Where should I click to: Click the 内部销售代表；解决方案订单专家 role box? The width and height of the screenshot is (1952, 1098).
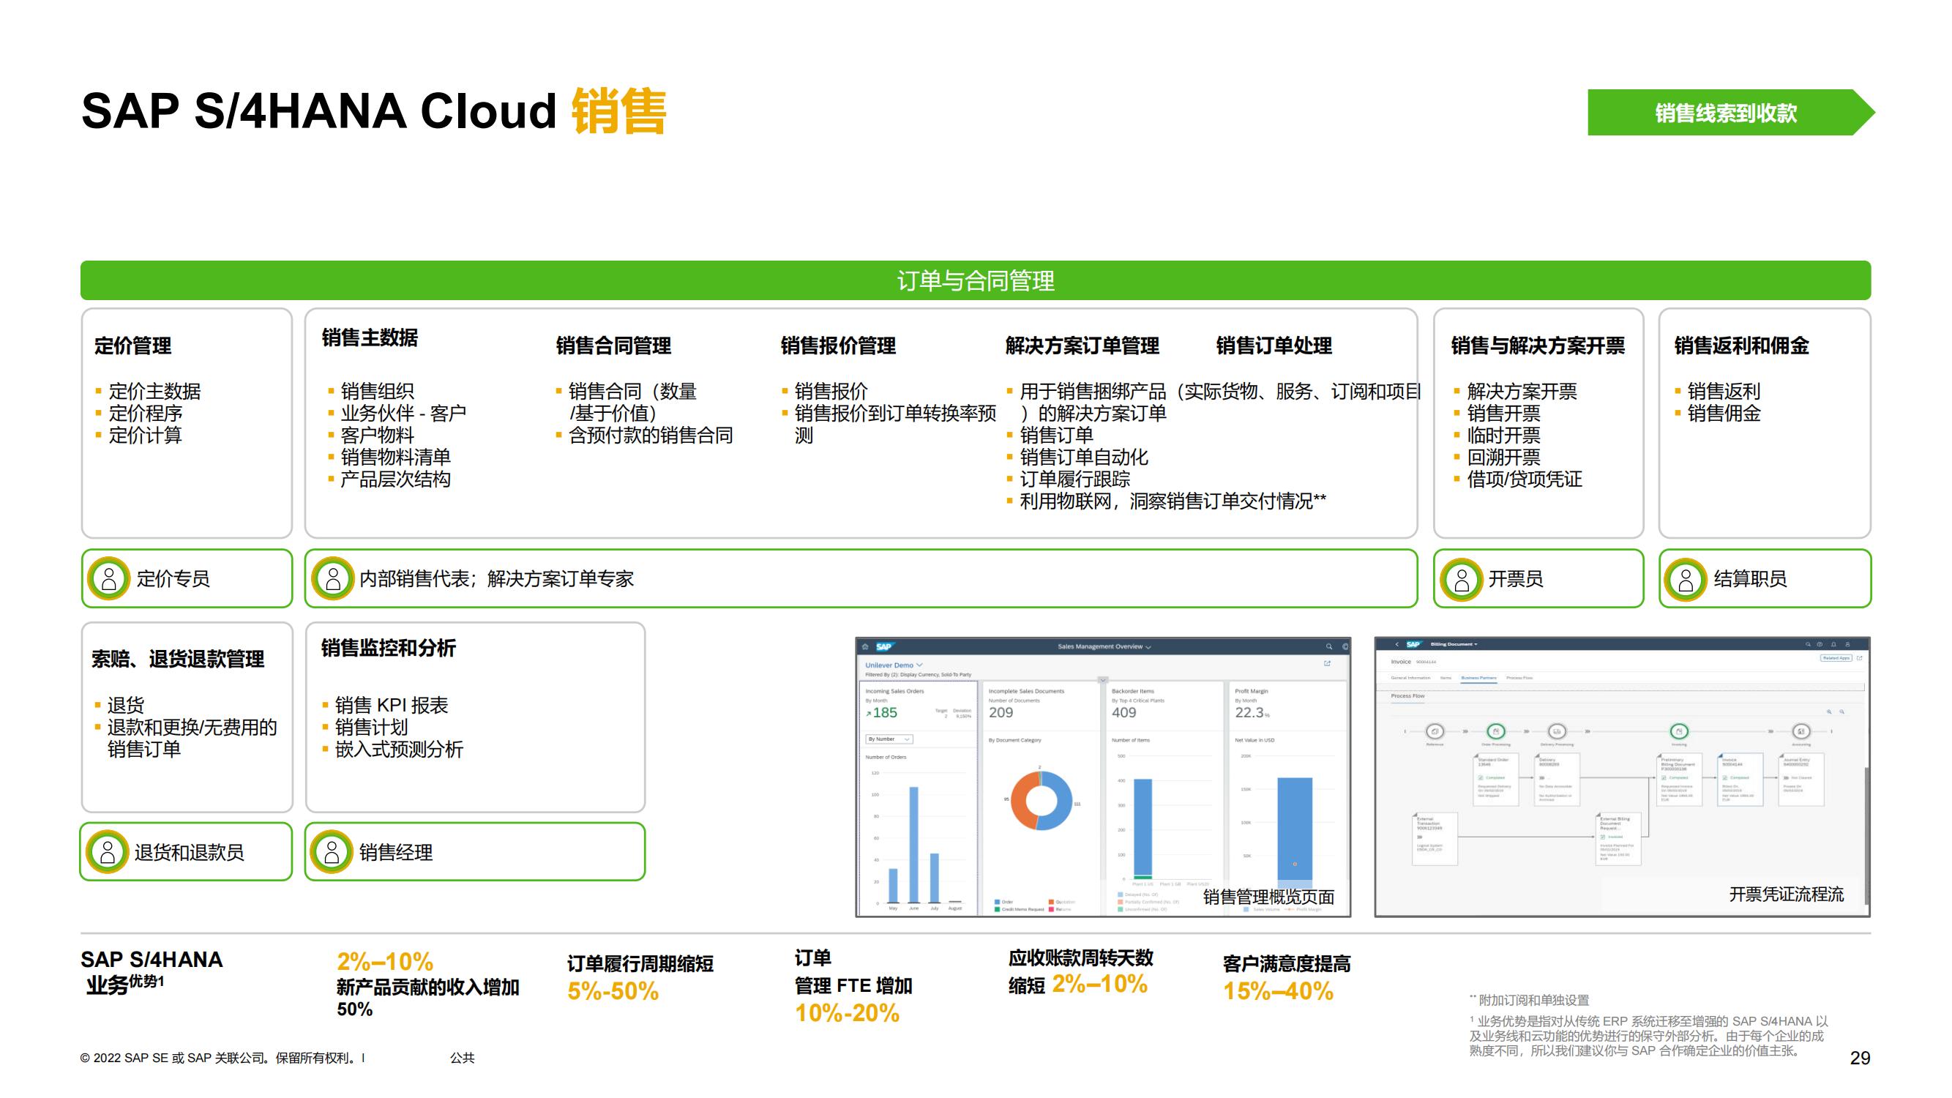coord(861,579)
